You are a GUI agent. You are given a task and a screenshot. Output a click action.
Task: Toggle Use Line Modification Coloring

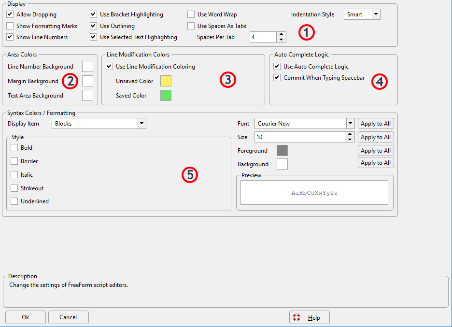coord(109,66)
